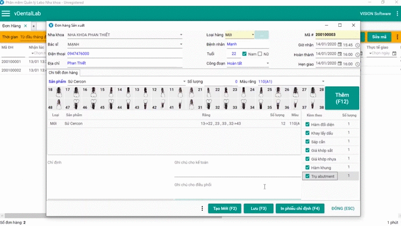Toggle the Nữ gender checkbox
The width and height of the screenshot is (401, 226).
click(x=260, y=54)
